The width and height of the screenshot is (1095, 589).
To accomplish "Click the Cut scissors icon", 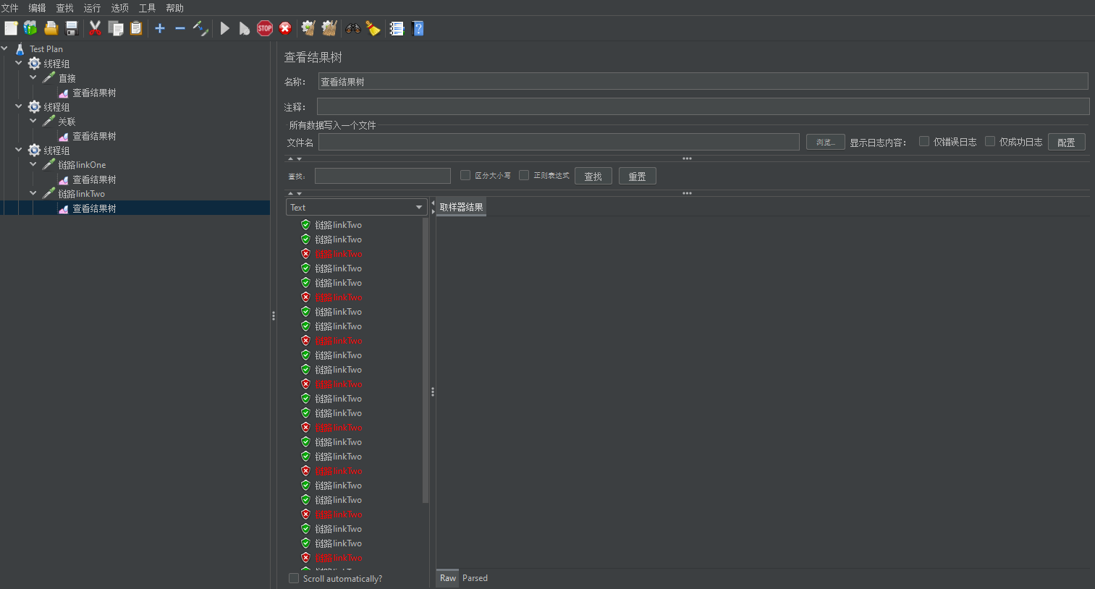I will 95,28.
